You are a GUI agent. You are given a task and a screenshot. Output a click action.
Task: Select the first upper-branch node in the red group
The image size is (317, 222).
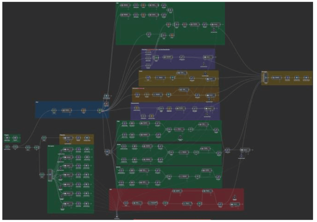point(177,191)
